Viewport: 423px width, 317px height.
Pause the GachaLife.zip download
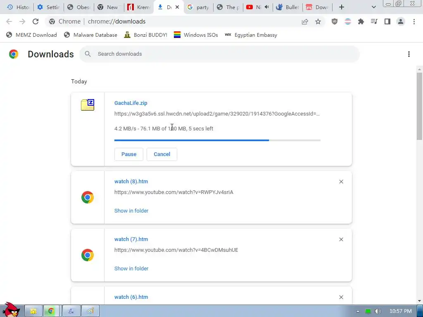coord(129,154)
